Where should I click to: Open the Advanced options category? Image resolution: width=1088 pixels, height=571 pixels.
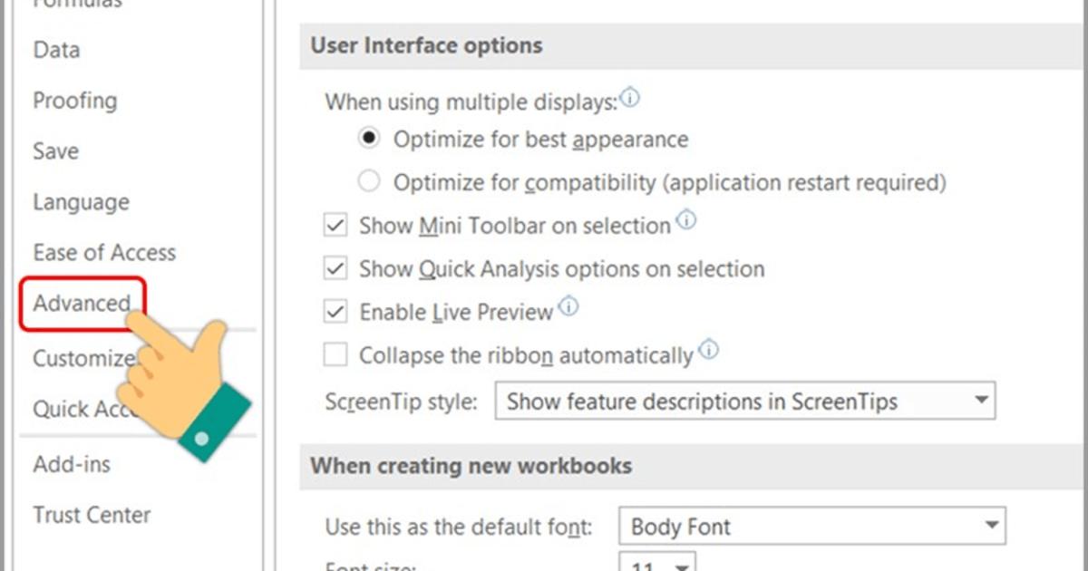coord(82,304)
